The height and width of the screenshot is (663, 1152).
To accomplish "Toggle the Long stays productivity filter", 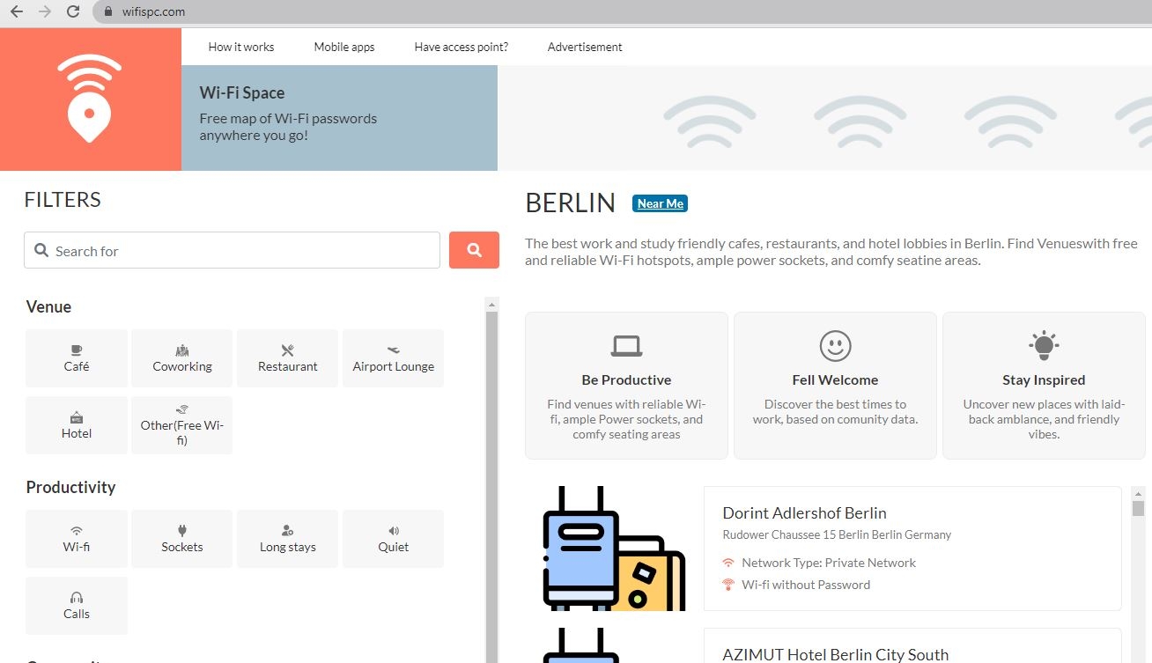I will [x=288, y=539].
